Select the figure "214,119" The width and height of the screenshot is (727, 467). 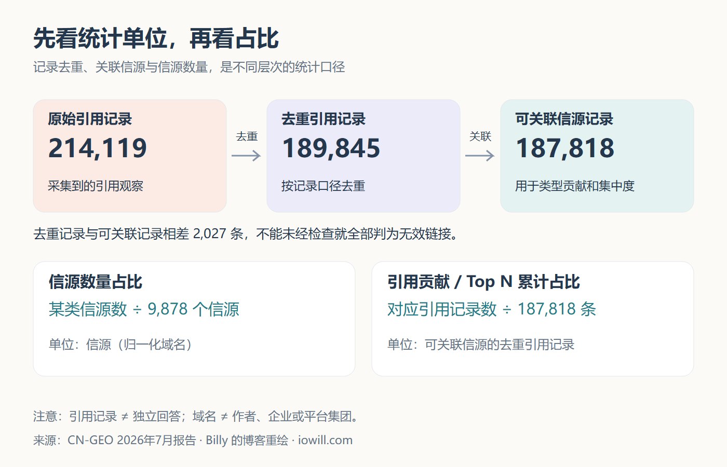(98, 148)
